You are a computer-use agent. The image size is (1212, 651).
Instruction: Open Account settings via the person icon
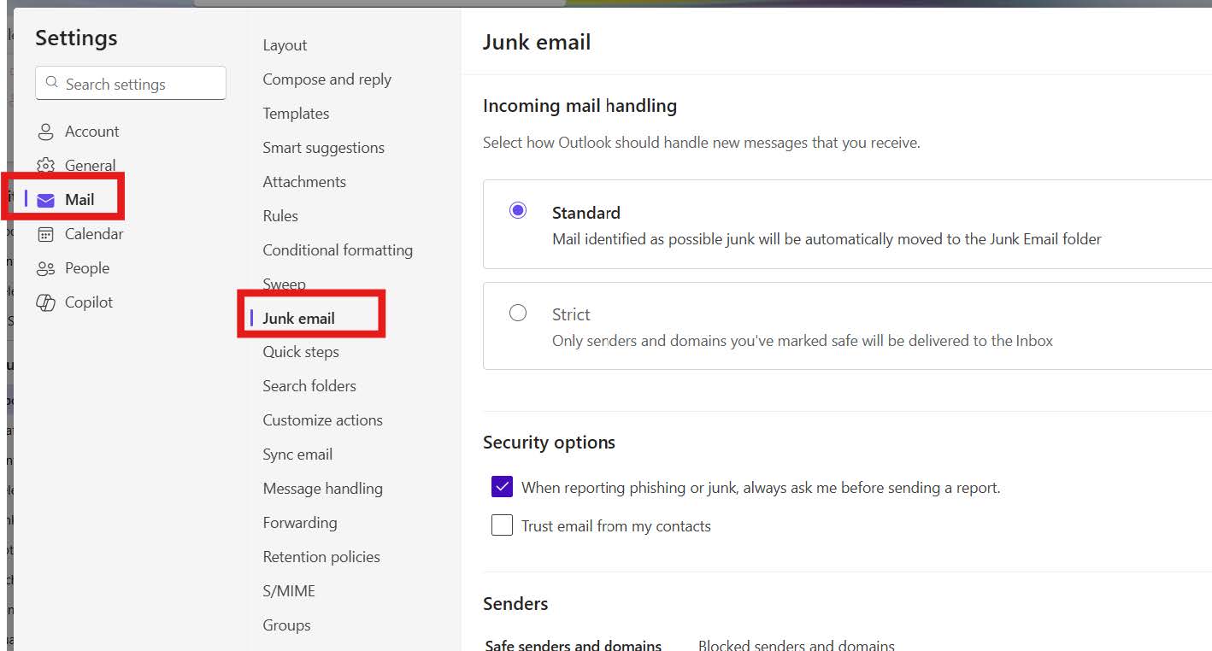click(x=45, y=131)
